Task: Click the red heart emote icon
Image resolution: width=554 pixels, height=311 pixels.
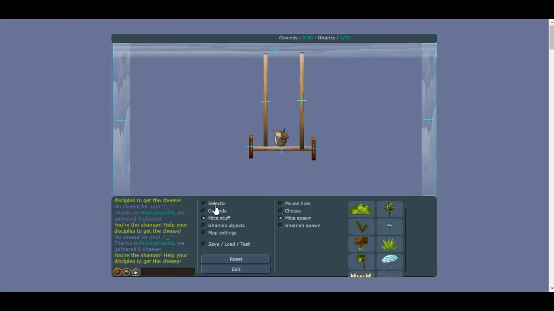Action: click(117, 272)
